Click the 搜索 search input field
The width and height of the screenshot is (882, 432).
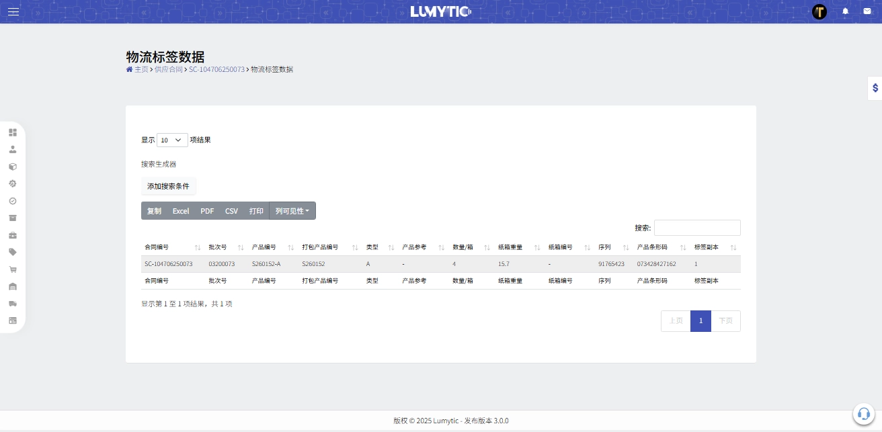(x=697, y=228)
